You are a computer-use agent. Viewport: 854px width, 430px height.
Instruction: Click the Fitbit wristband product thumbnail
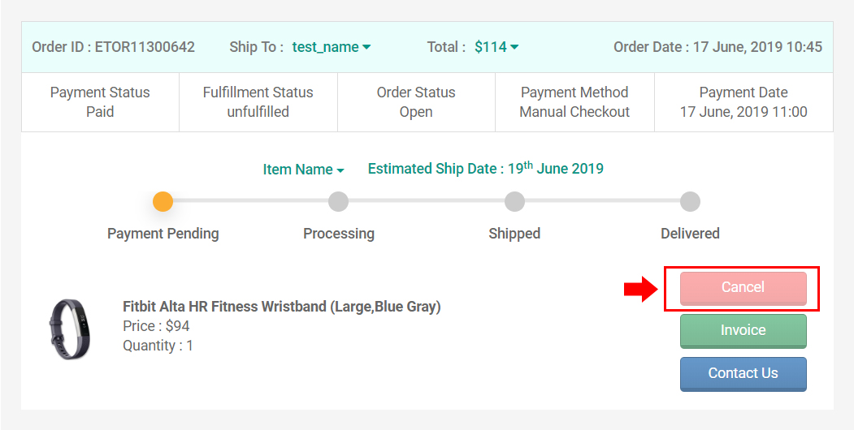coord(70,327)
